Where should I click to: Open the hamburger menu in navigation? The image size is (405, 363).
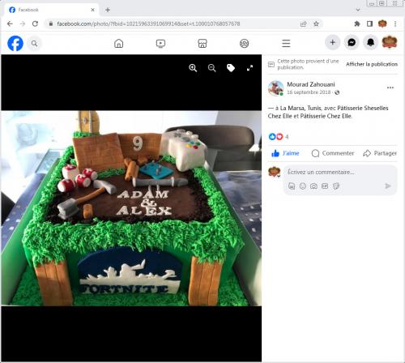(x=286, y=43)
